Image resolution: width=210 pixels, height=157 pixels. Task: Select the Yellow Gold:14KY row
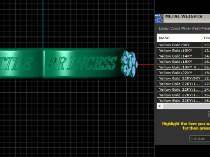pyautogui.click(x=183, y=56)
